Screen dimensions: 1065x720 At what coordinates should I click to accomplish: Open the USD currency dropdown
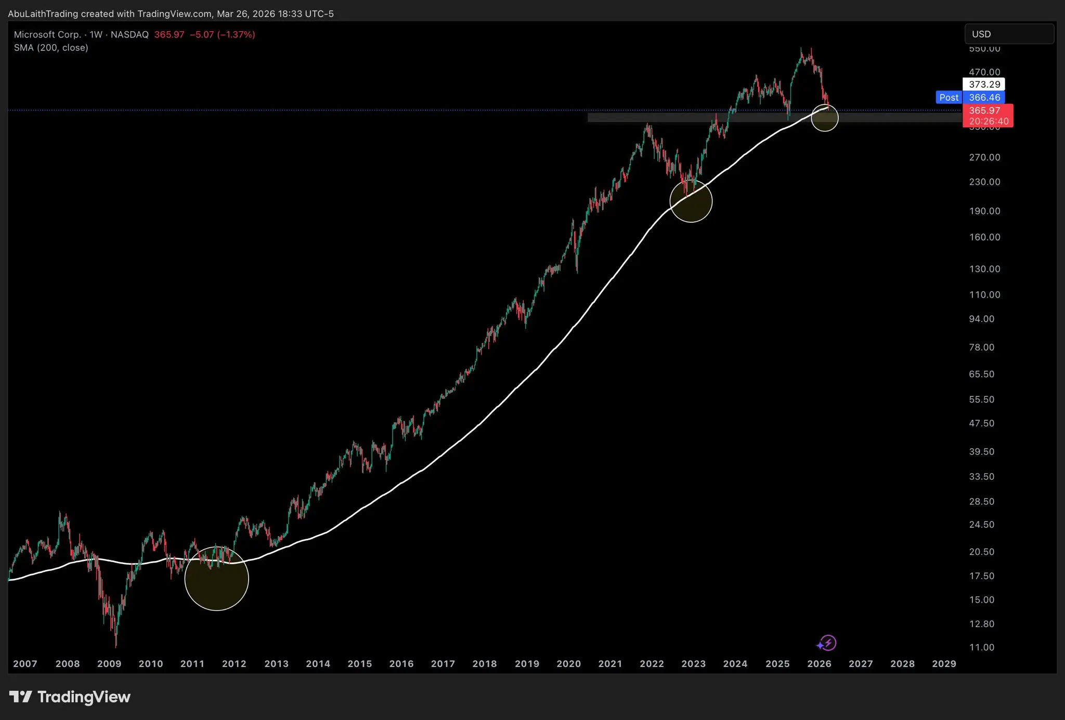point(1009,34)
